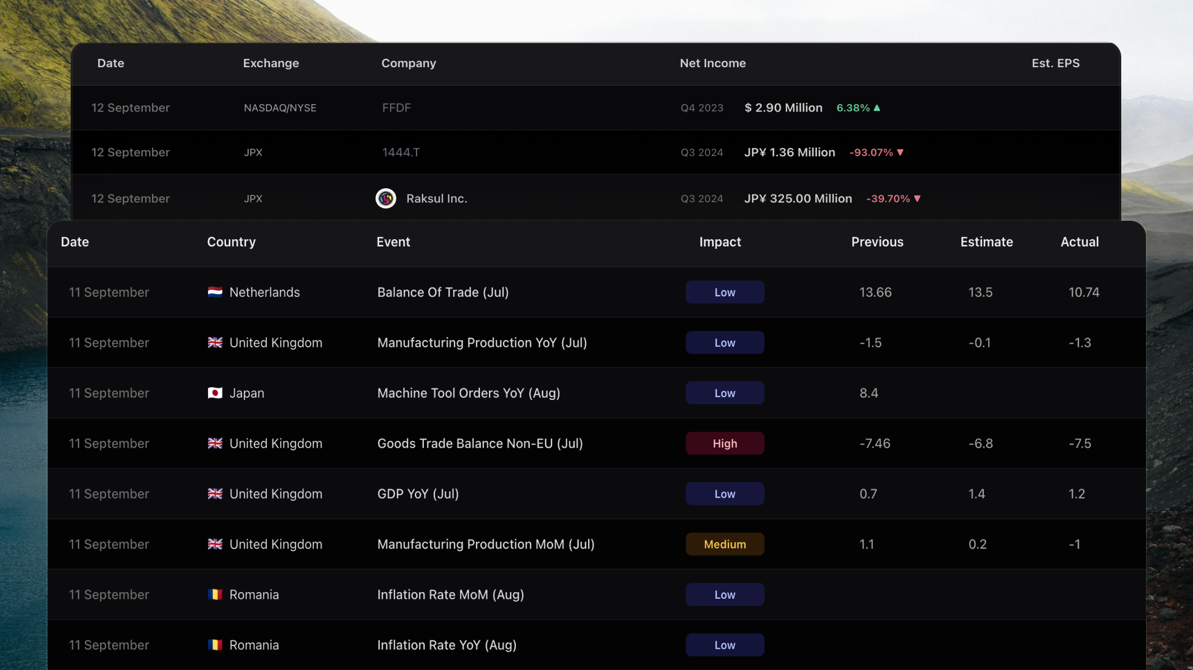1193x670 pixels.
Task: Click the NASDAQ/NYSE exchange cell
Action: pos(280,108)
